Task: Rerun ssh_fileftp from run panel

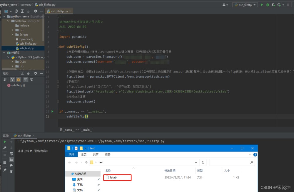Action: [x=5, y=142]
